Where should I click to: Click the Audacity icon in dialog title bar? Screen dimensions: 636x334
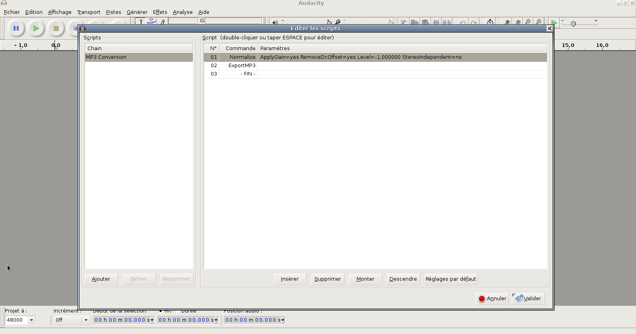tap(83, 28)
